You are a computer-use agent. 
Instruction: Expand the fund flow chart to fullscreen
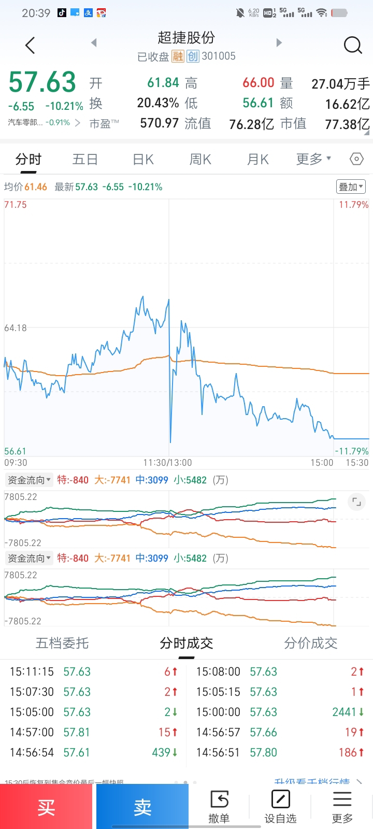(356, 502)
